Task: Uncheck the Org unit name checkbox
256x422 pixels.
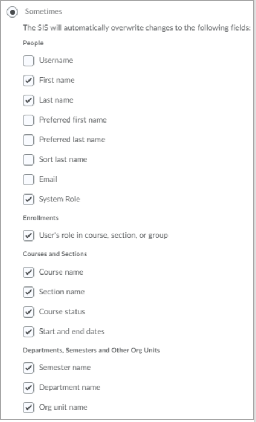Action: [x=28, y=407]
